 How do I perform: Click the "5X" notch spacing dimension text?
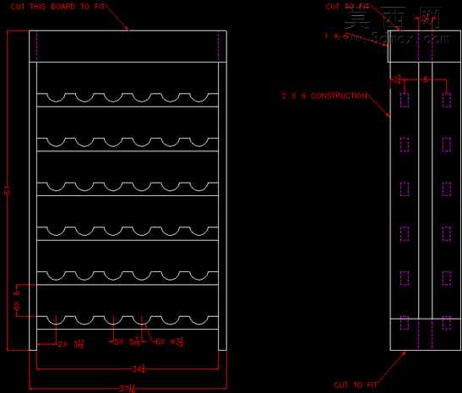pos(128,342)
